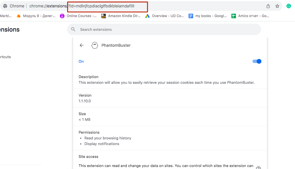The image size is (295, 169).
Task: Click the Chrome logo in the address bar
Action: [5, 6]
